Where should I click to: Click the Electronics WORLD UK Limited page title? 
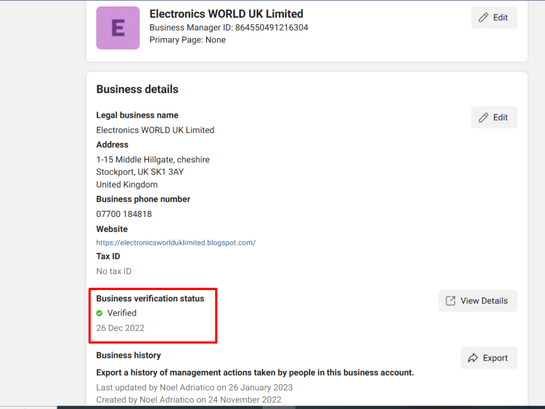pos(226,14)
